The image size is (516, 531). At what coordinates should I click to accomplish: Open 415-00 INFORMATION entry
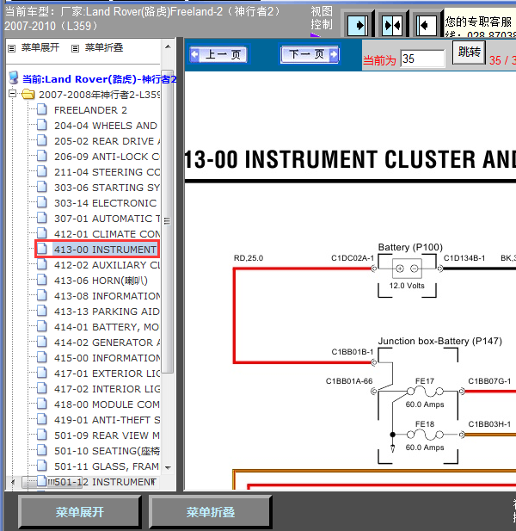point(107,358)
